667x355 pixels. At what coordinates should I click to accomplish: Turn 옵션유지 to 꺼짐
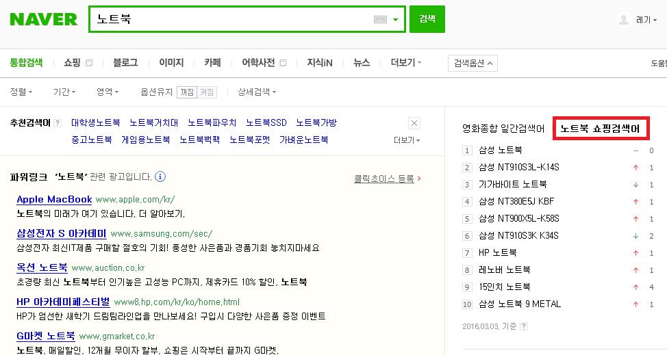coord(187,92)
